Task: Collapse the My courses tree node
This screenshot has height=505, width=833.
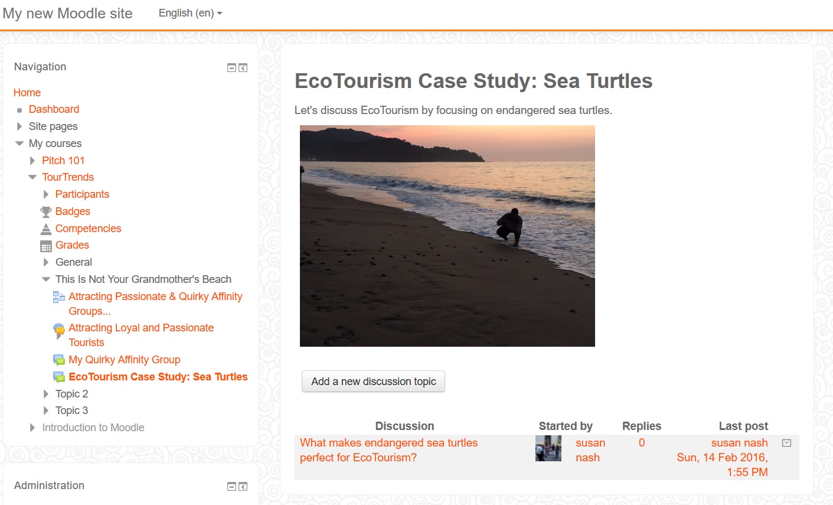Action: (x=19, y=144)
